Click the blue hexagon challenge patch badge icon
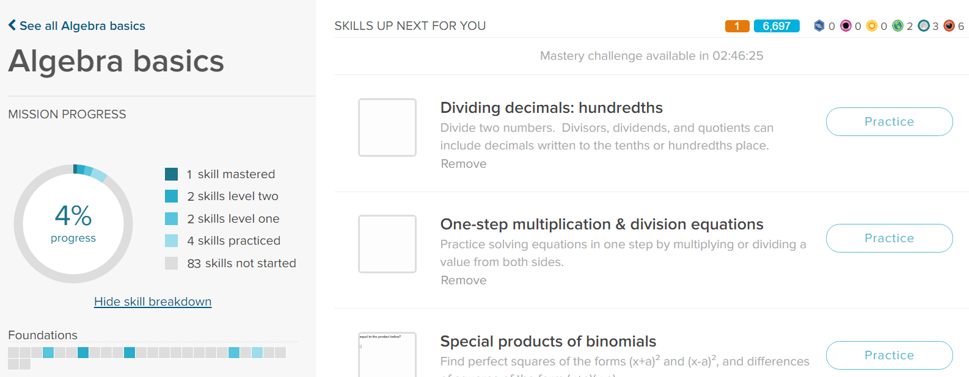969x377 pixels. (x=819, y=26)
